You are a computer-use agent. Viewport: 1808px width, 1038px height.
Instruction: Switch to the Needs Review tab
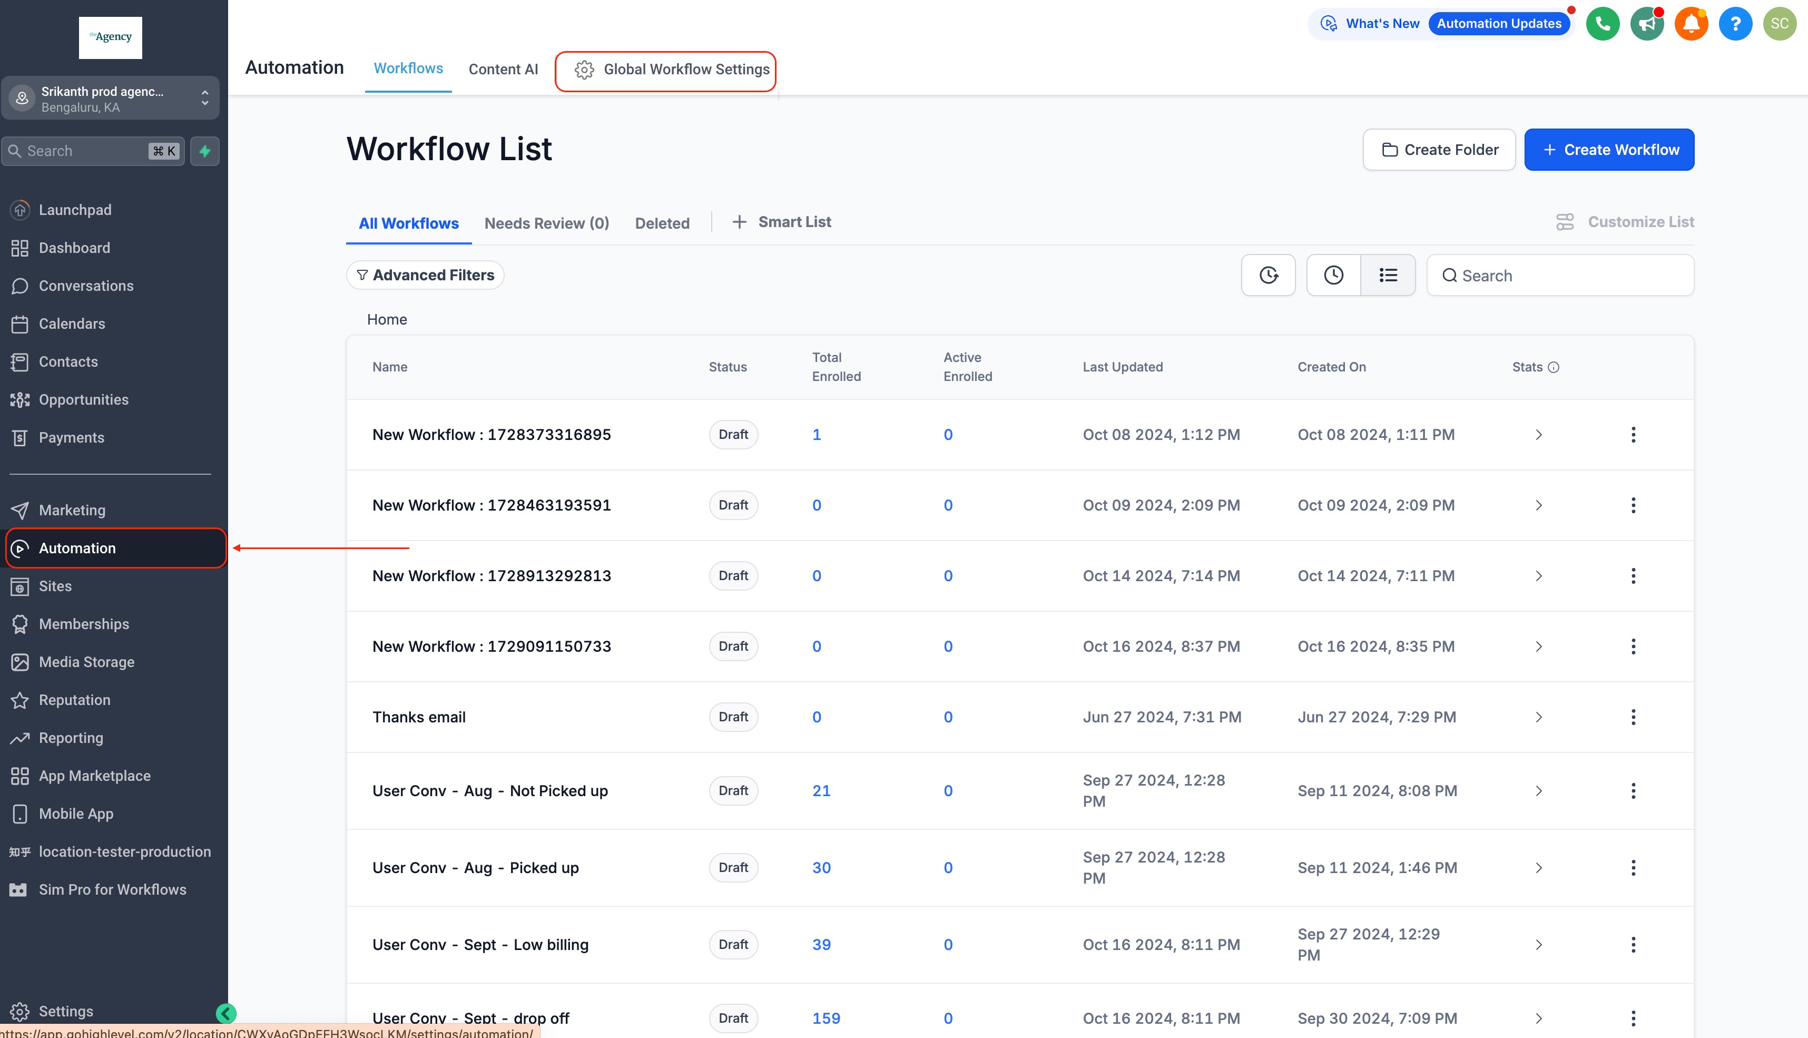point(547,223)
